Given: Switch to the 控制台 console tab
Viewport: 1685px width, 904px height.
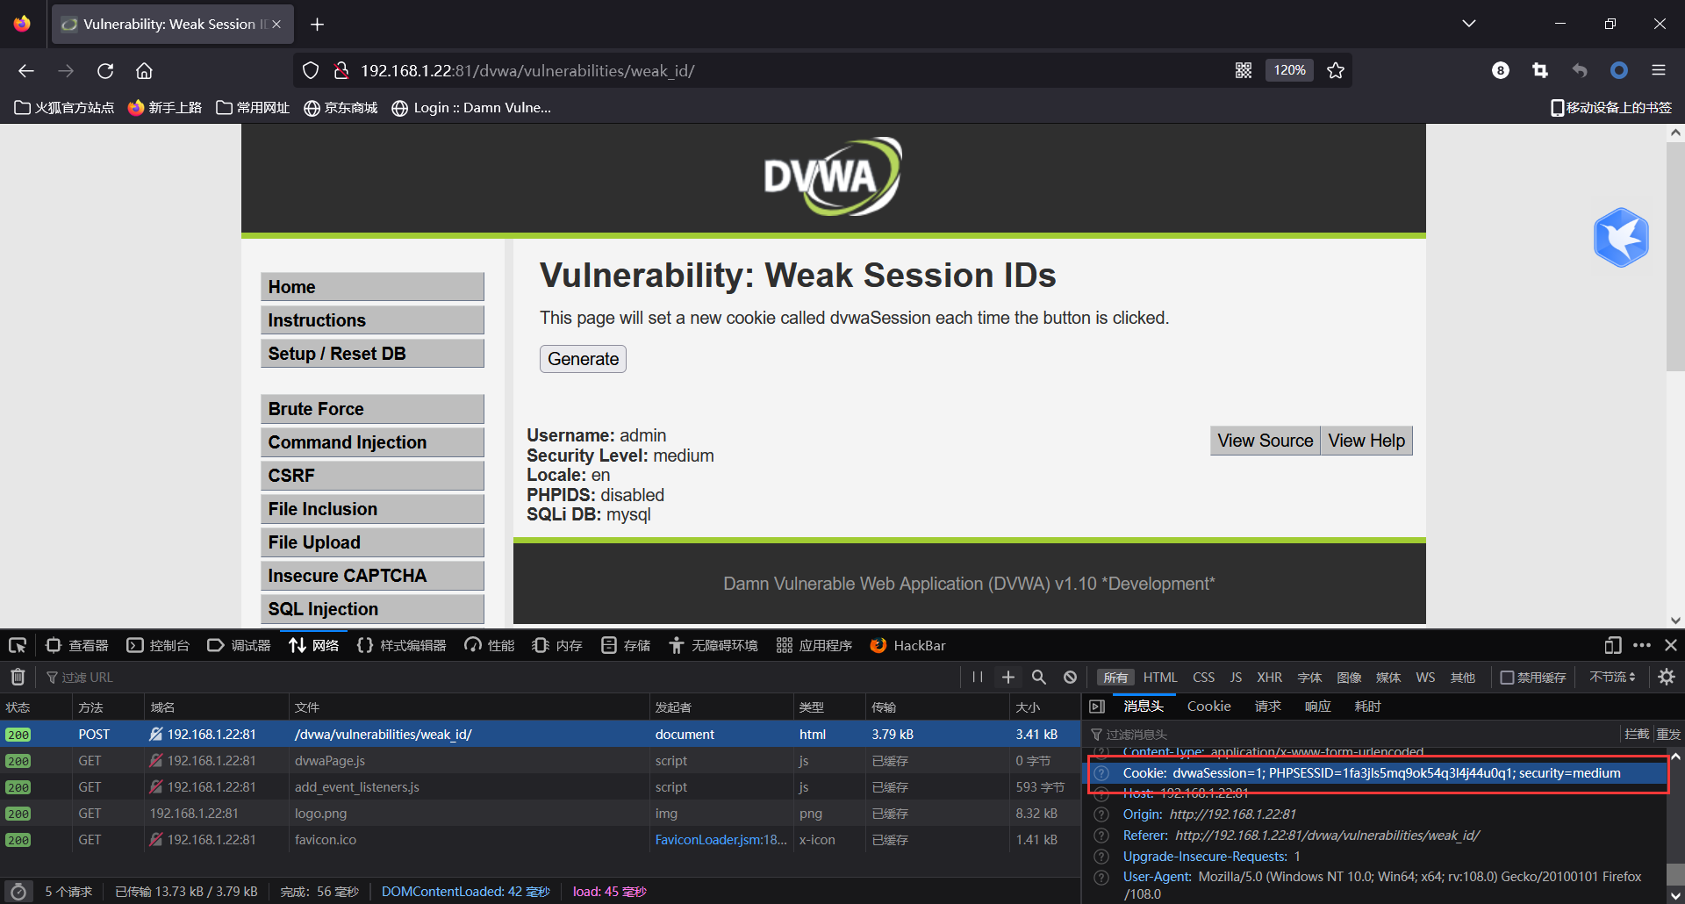Looking at the screenshot, I should point(158,646).
